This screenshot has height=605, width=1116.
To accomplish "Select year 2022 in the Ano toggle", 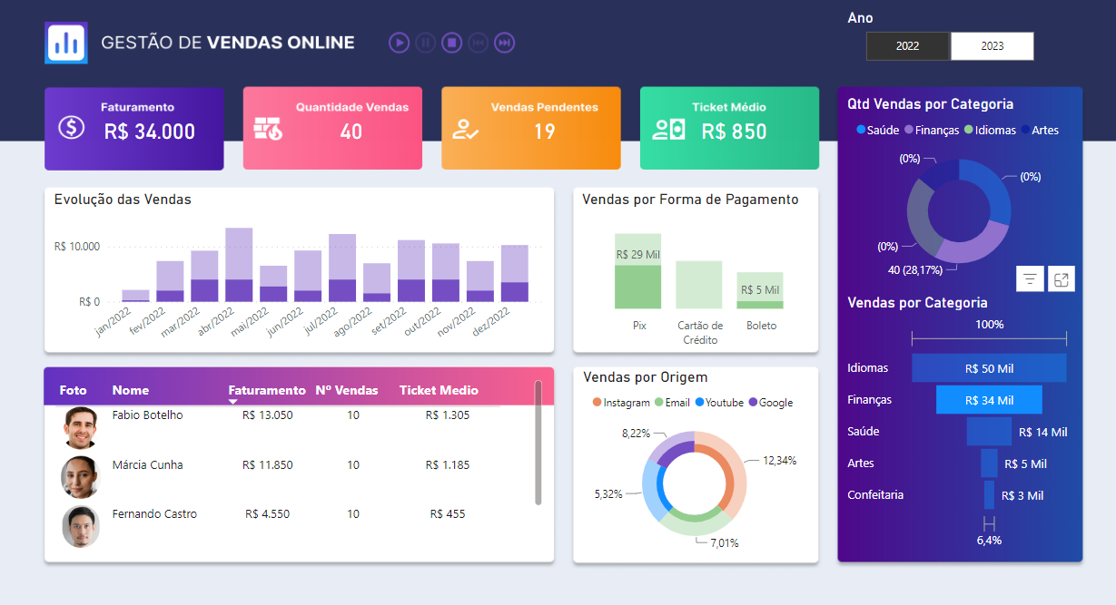I will tap(908, 45).
